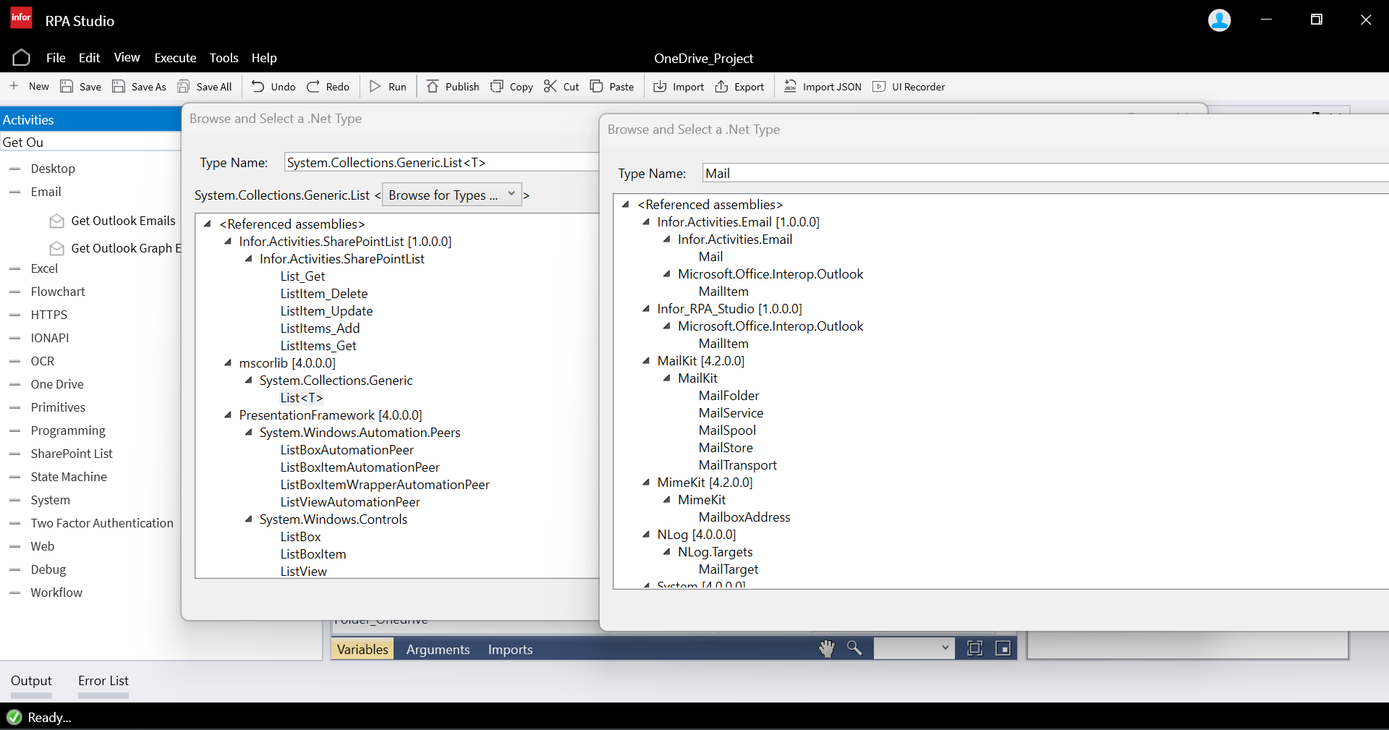1389x730 pixels.
Task: Select Get Outlook Emails activity
Action: [123, 221]
